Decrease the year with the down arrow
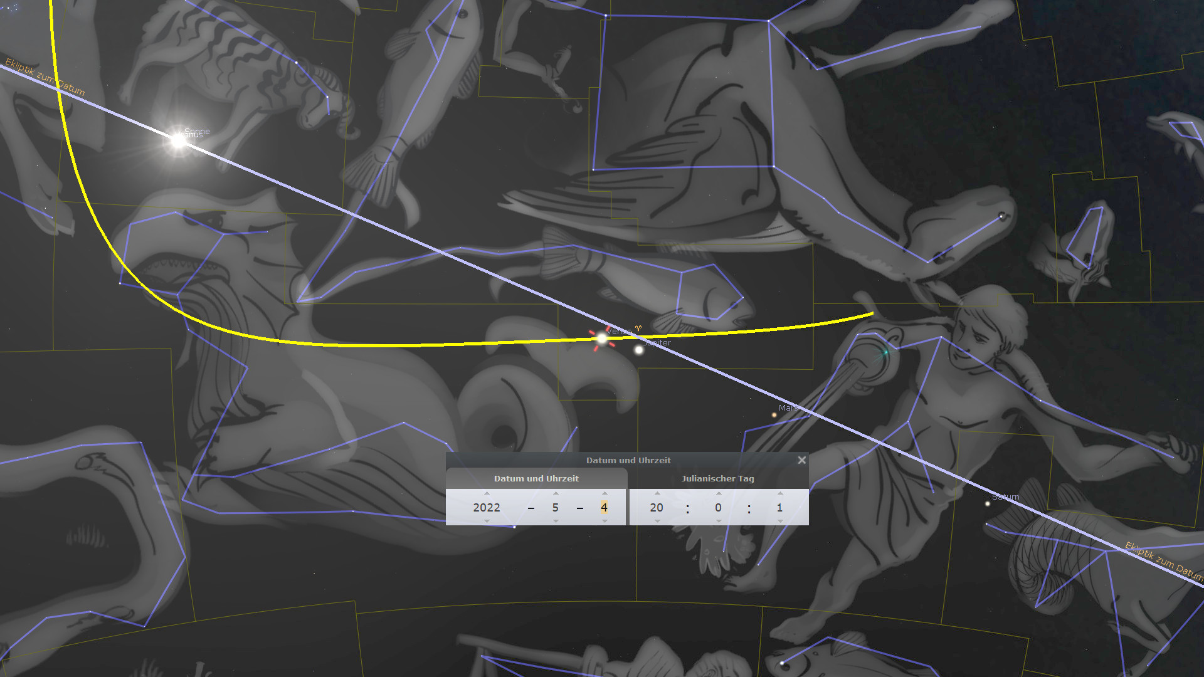This screenshot has height=677, width=1204. coord(487,521)
